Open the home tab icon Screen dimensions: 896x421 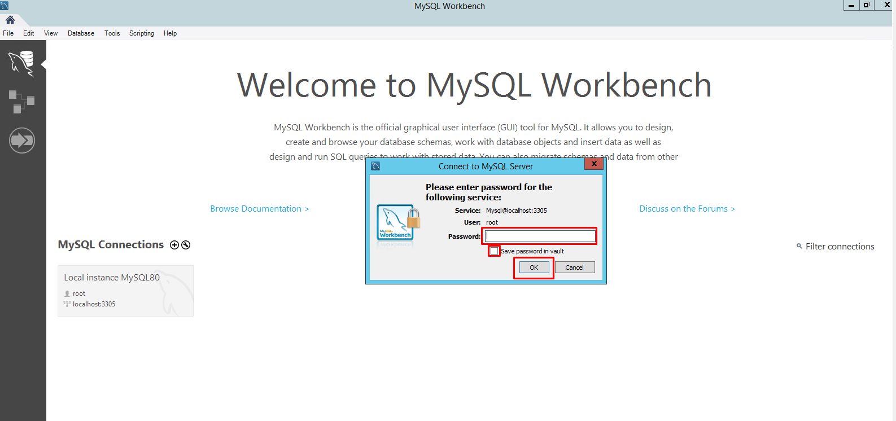(10, 20)
